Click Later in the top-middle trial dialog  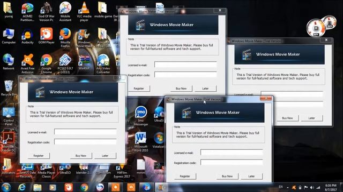[205, 89]
